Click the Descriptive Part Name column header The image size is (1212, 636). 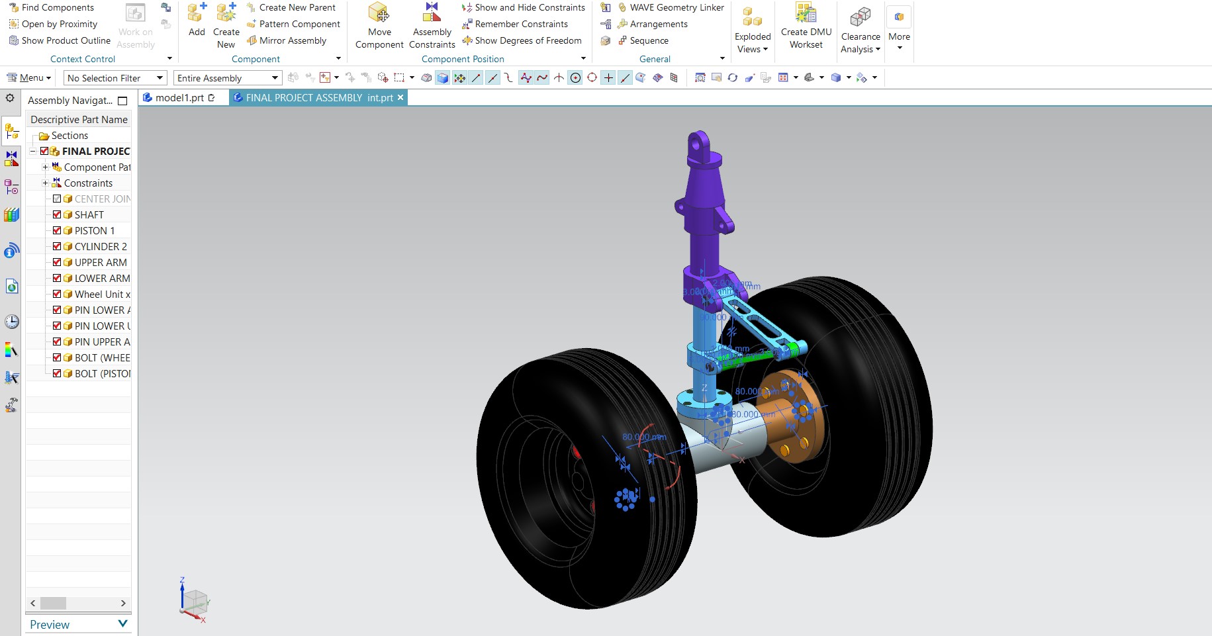[79, 119]
